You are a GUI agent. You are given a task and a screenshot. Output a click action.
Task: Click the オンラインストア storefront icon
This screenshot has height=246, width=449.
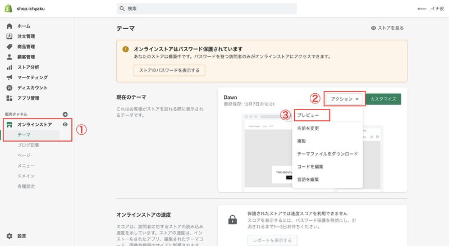[x=10, y=125]
